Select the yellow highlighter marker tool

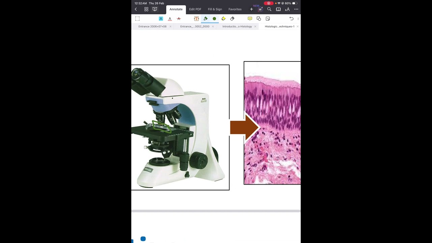pyautogui.click(x=223, y=19)
